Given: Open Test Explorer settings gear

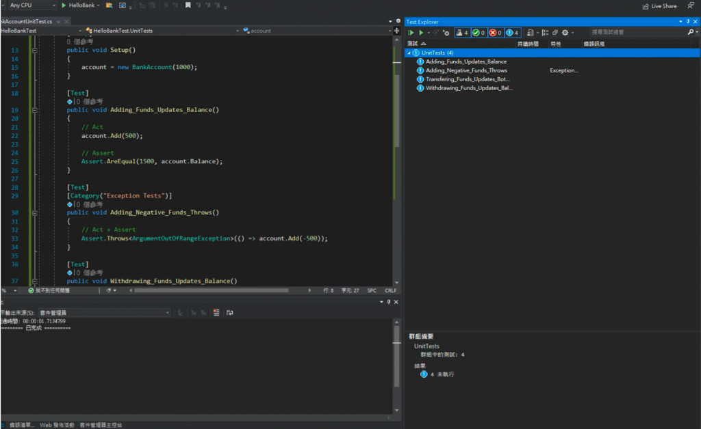Looking at the screenshot, I should (565, 33).
